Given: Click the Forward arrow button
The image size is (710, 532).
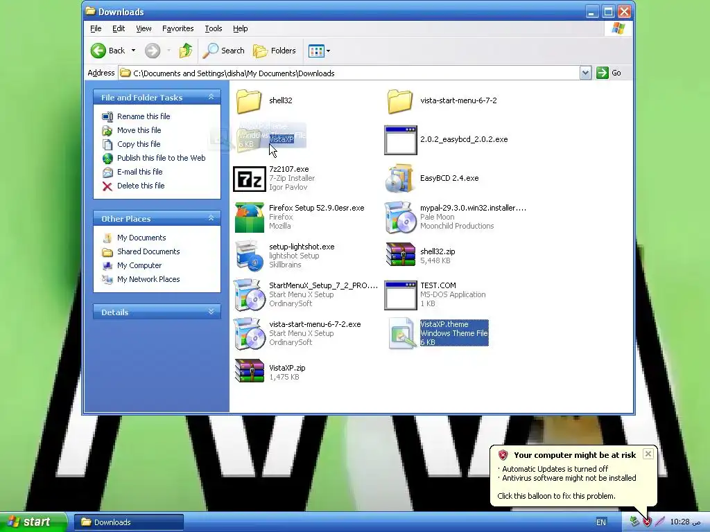Looking at the screenshot, I should click(153, 51).
